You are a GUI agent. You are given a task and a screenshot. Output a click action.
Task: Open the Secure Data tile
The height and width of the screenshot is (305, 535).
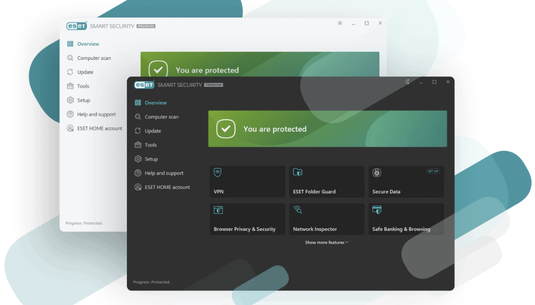pyautogui.click(x=406, y=182)
